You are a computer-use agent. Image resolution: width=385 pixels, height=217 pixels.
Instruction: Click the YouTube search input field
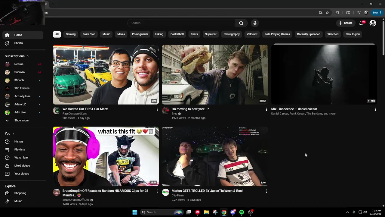tap(181, 23)
